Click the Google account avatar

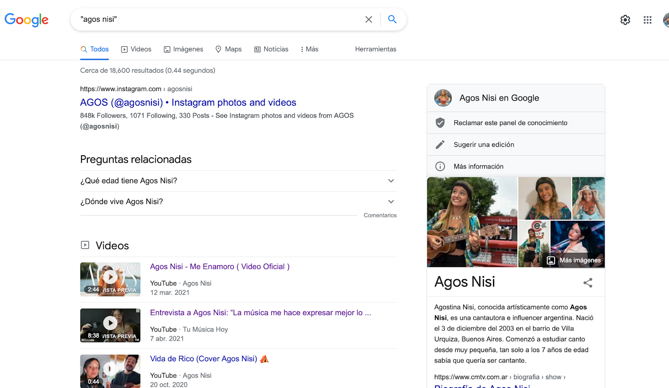point(666,20)
